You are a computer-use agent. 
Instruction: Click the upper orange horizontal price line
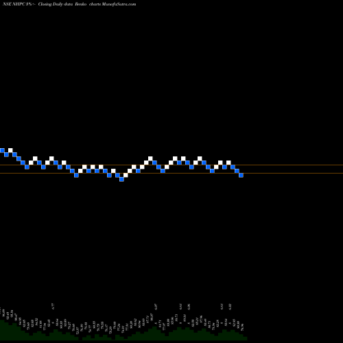coord(171,165)
